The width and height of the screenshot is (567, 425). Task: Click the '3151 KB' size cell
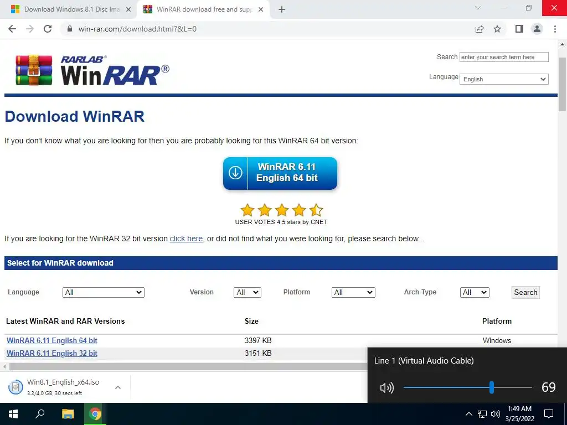[258, 353]
